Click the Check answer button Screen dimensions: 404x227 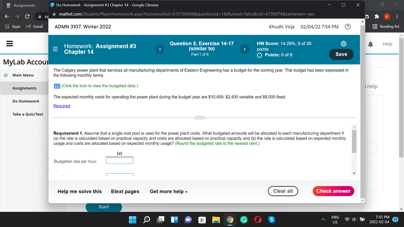click(x=334, y=191)
